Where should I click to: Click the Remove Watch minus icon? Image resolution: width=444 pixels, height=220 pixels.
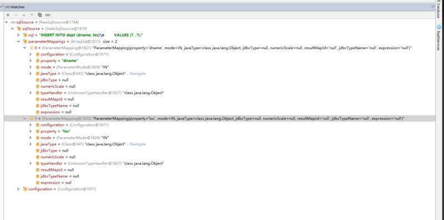(16, 15)
